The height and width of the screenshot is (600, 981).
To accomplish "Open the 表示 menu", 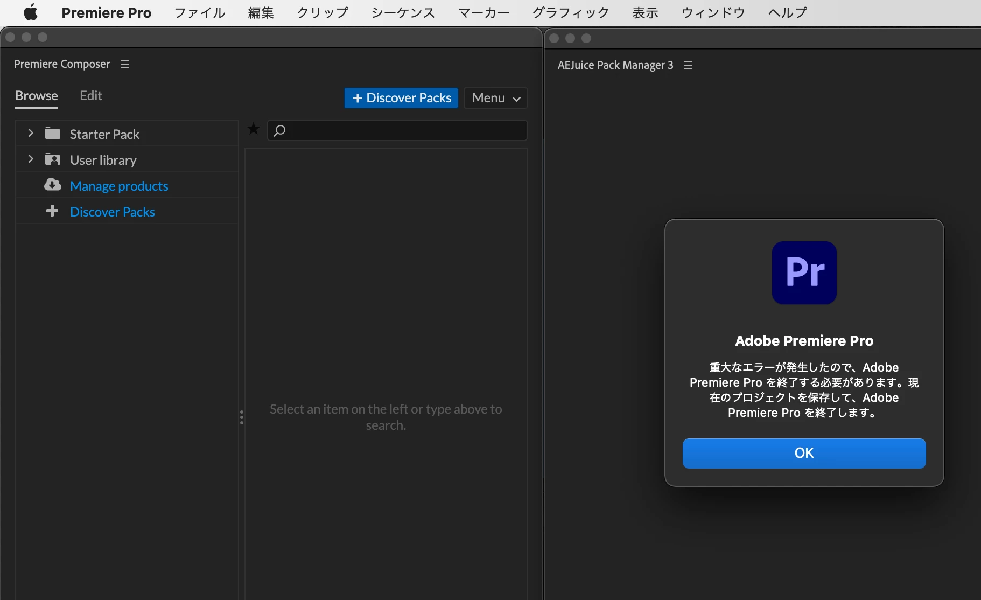I will pos(645,12).
